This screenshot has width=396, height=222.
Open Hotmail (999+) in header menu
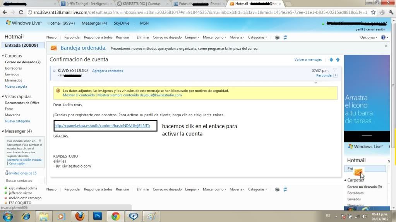(61, 23)
